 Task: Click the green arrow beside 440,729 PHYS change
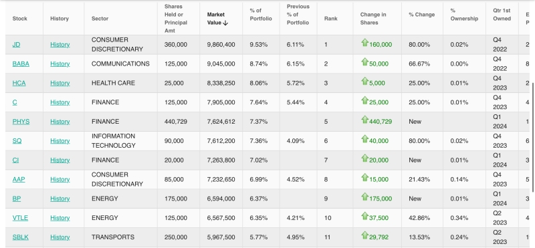[364, 120]
